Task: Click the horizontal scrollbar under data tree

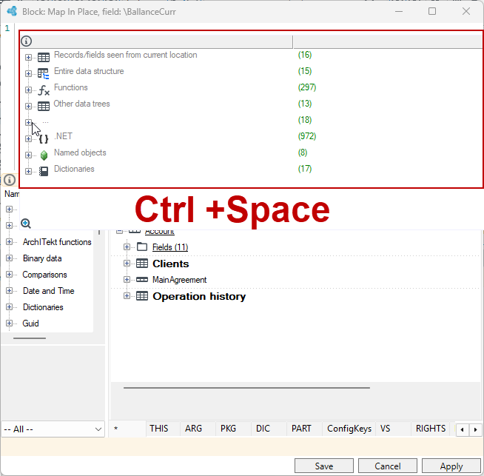Action: (246, 388)
